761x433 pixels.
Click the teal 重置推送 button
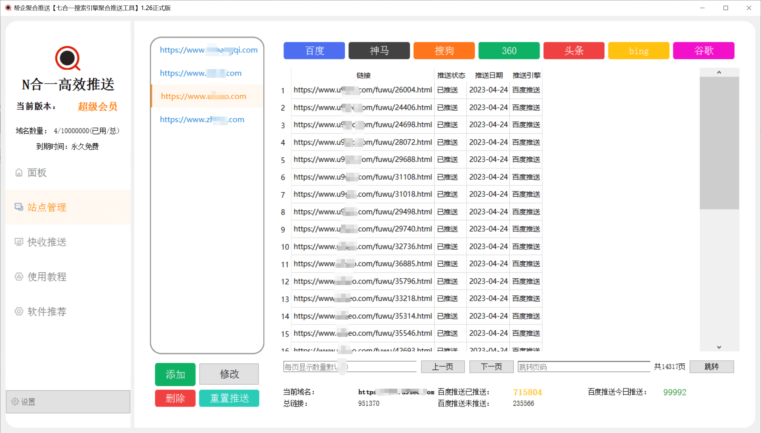click(229, 398)
